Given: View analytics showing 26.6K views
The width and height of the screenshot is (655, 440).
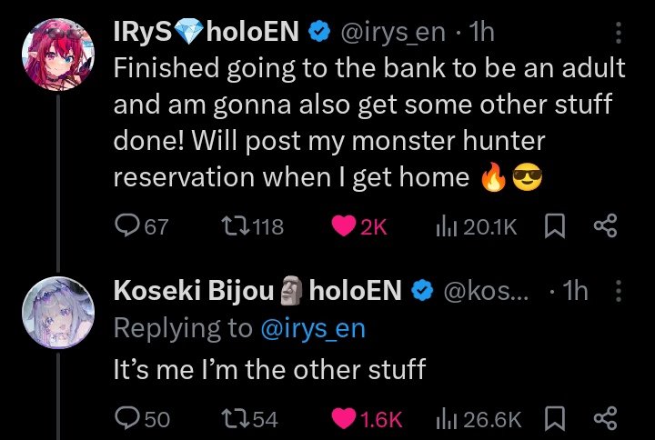Looking at the screenshot, I should [448, 418].
